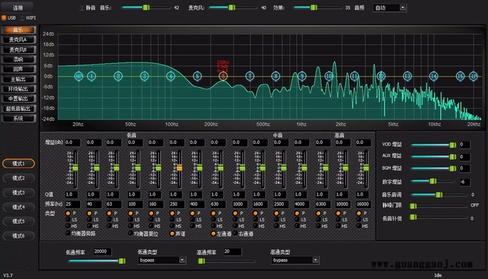Click the 连接 connect button
Viewport: 488px width, 279px height.
click(18, 8)
